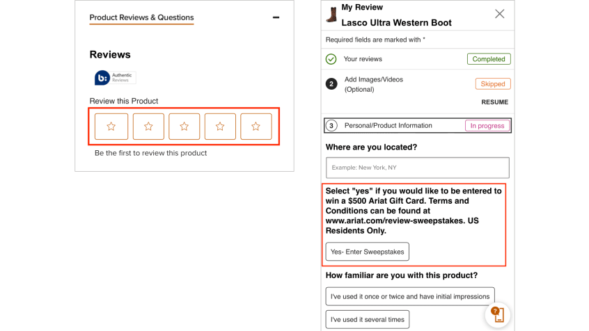589x331 pixels.
Task: Resume the Add Images/Videos step
Action: pyautogui.click(x=495, y=102)
